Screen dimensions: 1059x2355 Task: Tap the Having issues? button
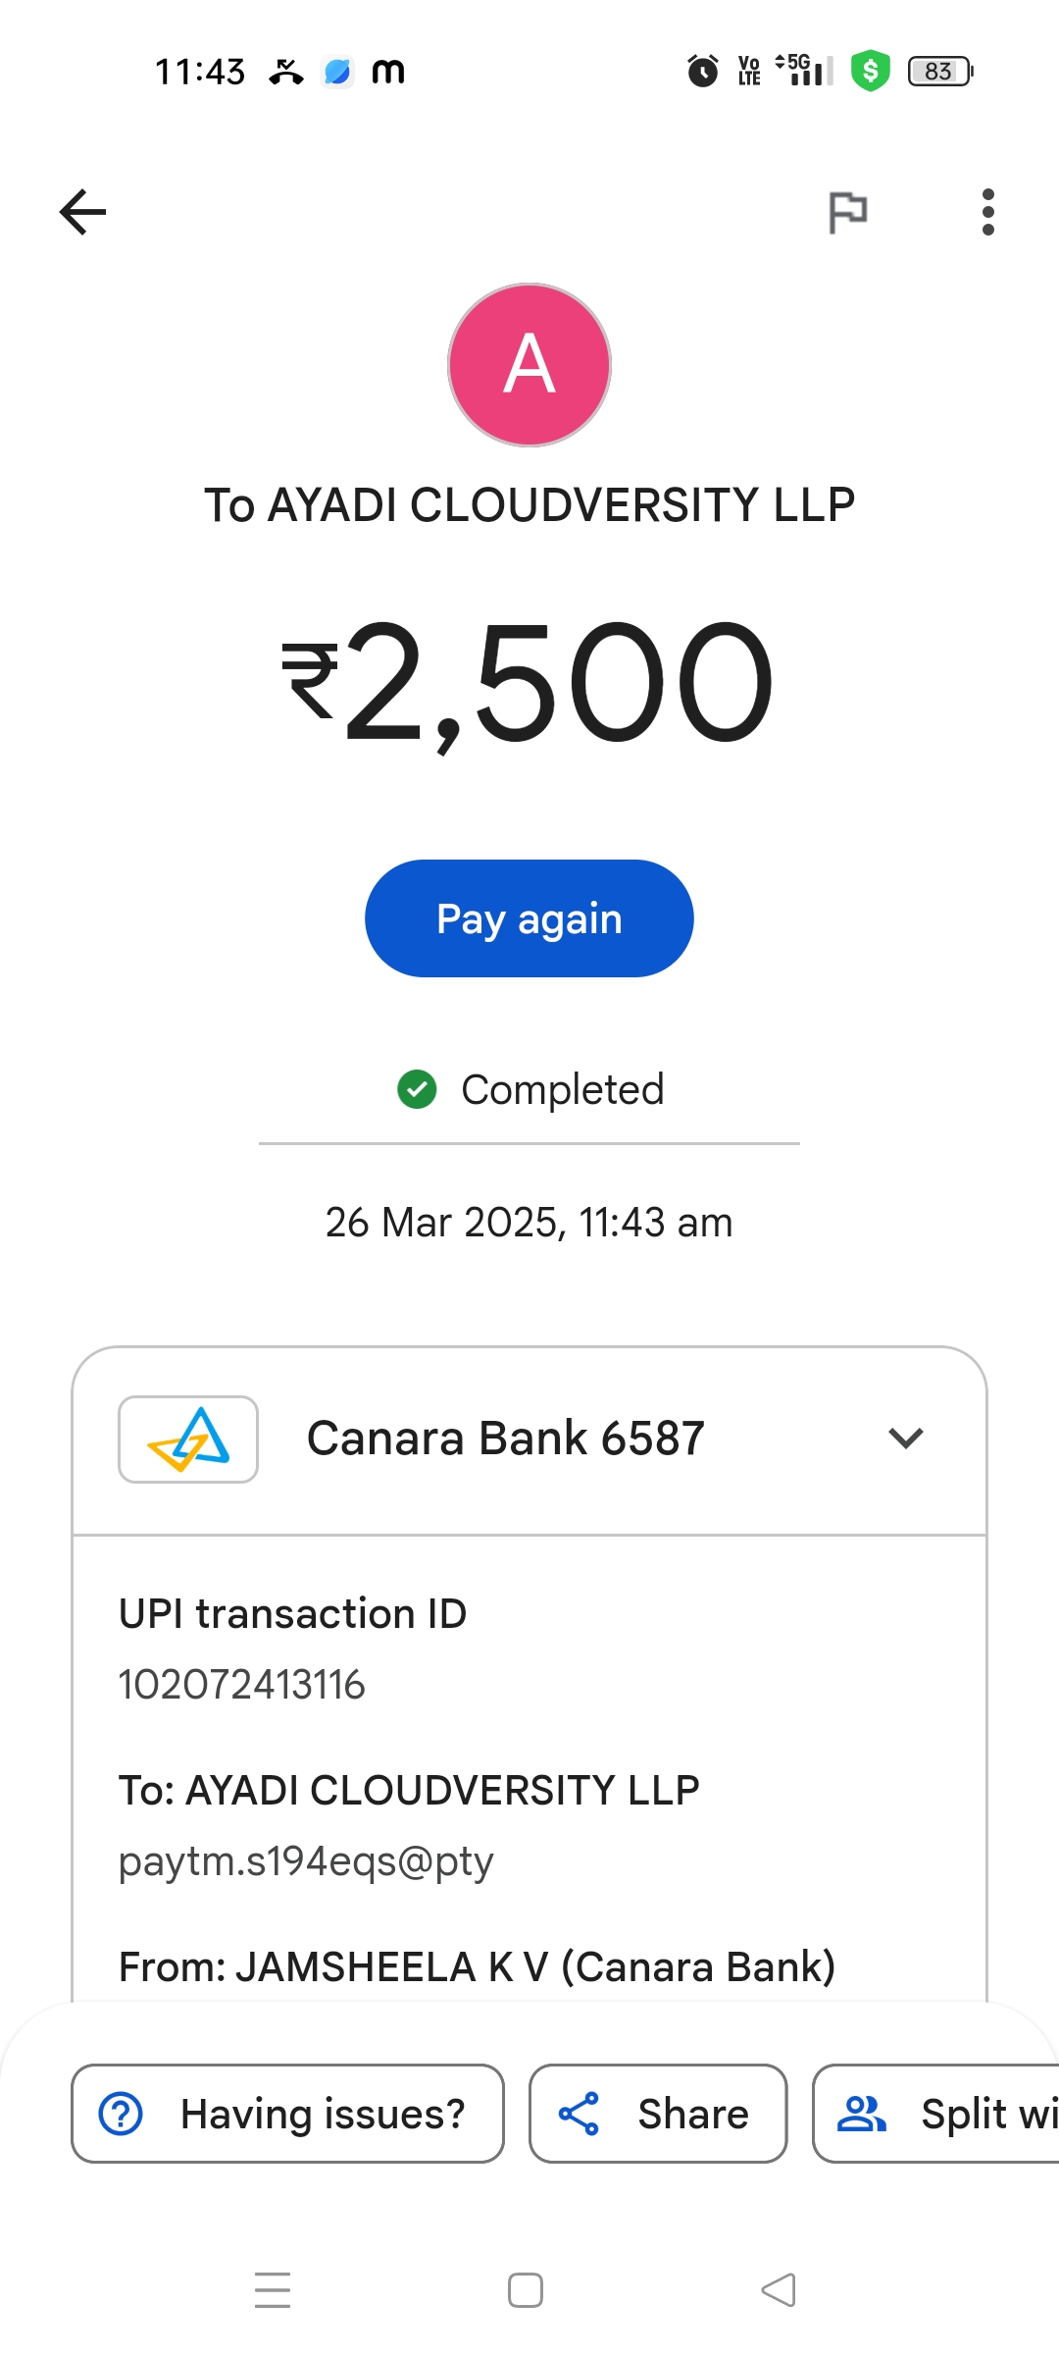click(287, 2114)
